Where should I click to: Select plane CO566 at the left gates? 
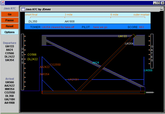(32, 55)
